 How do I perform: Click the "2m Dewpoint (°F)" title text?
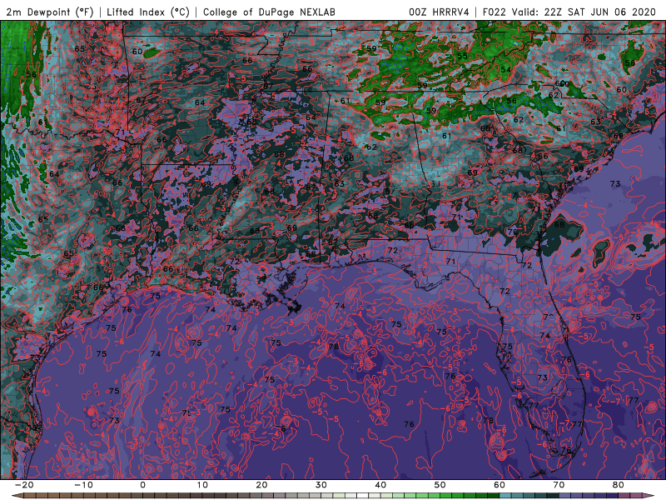point(50,12)
